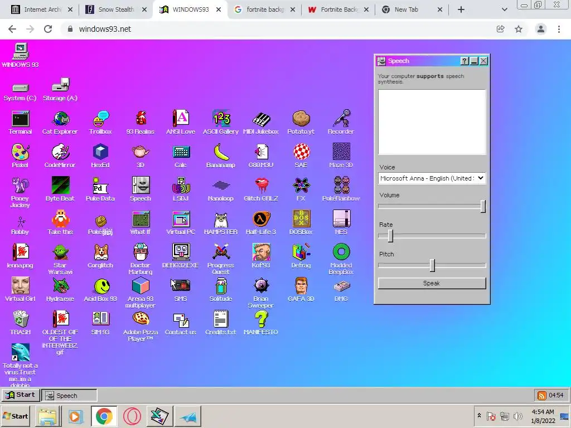Click the Volume slider track
Screen dimensions: 571x428
[x=432, y=206]
